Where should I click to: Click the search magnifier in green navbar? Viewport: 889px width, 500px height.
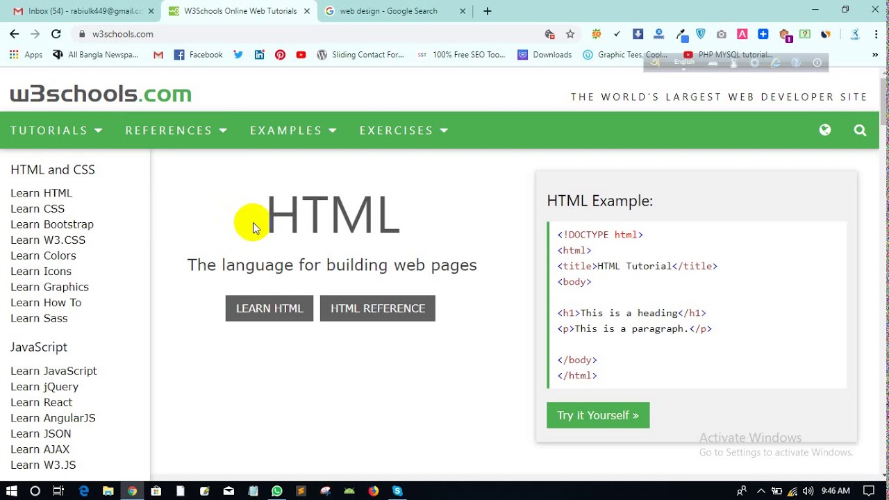coord(860,130)
